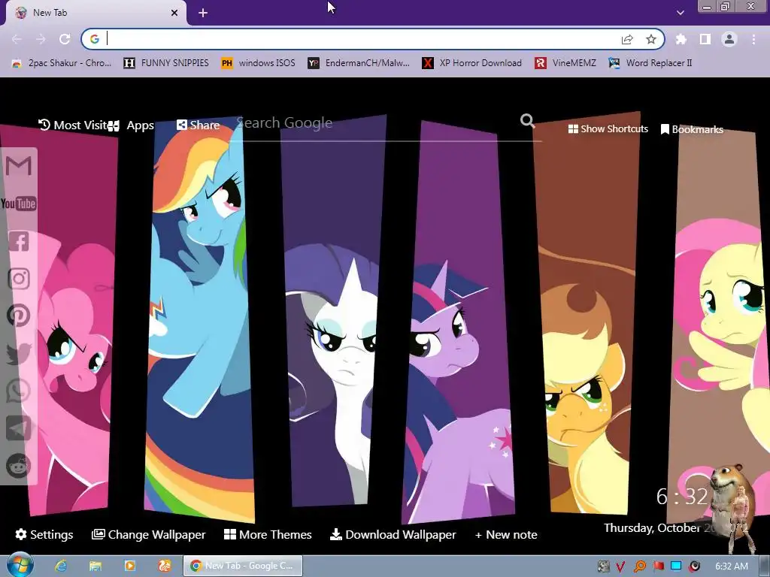Viewport: 770px width, 577px height.
Task: Open the speaker volume tray icon
Action: [x=694, y=566]
